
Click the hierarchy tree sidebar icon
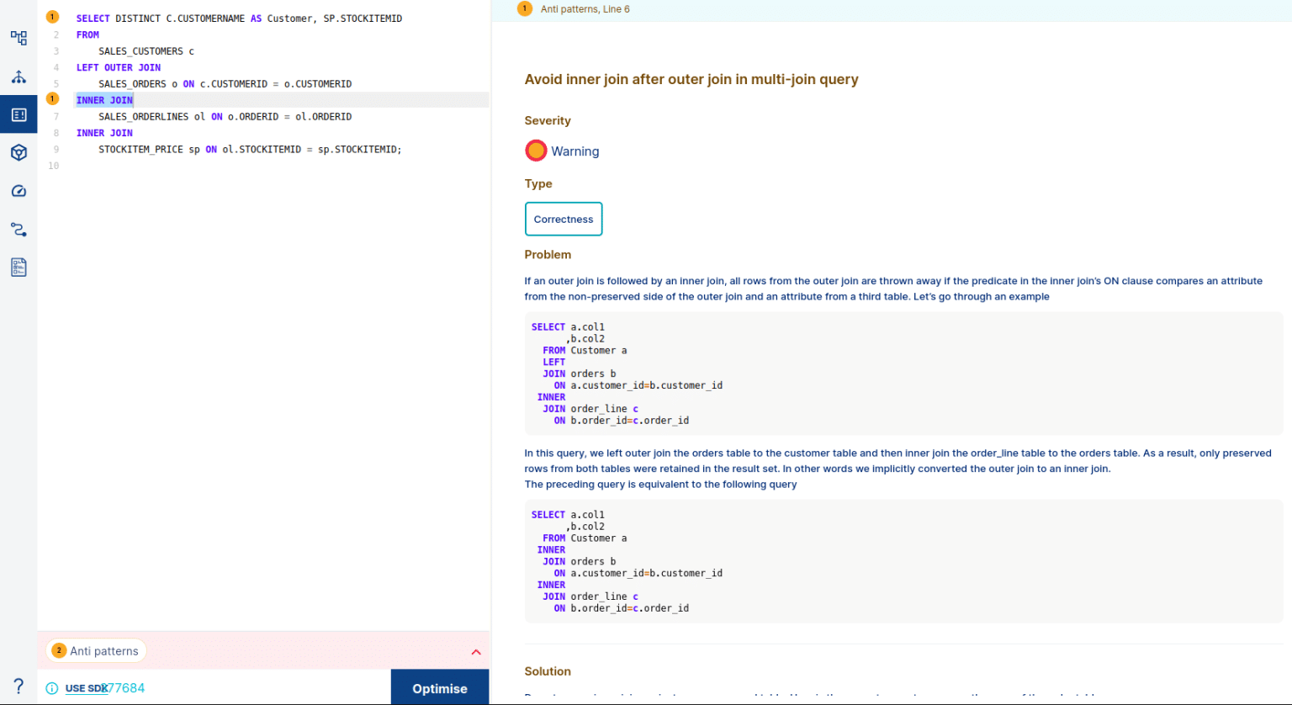click(x=19, y=77)
